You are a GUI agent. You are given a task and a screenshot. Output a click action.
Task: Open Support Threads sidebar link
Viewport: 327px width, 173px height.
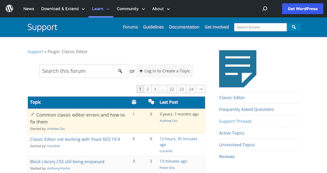[x=235, y=121]
